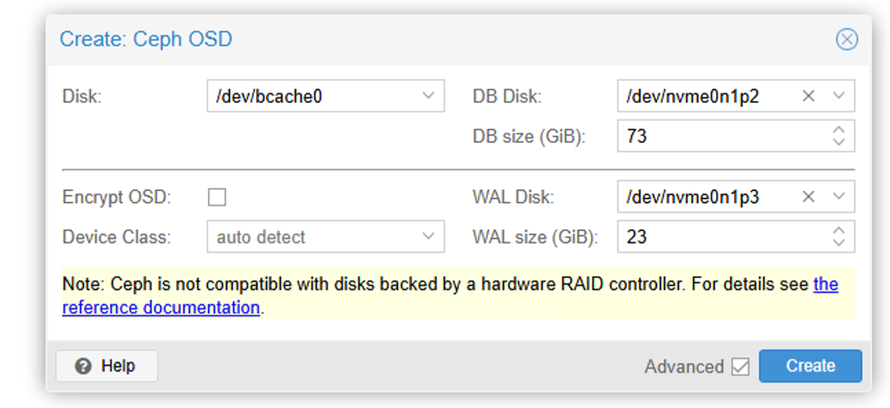Decrease DB size with down arrow
The image size is (890, 408).
point(838,143)
